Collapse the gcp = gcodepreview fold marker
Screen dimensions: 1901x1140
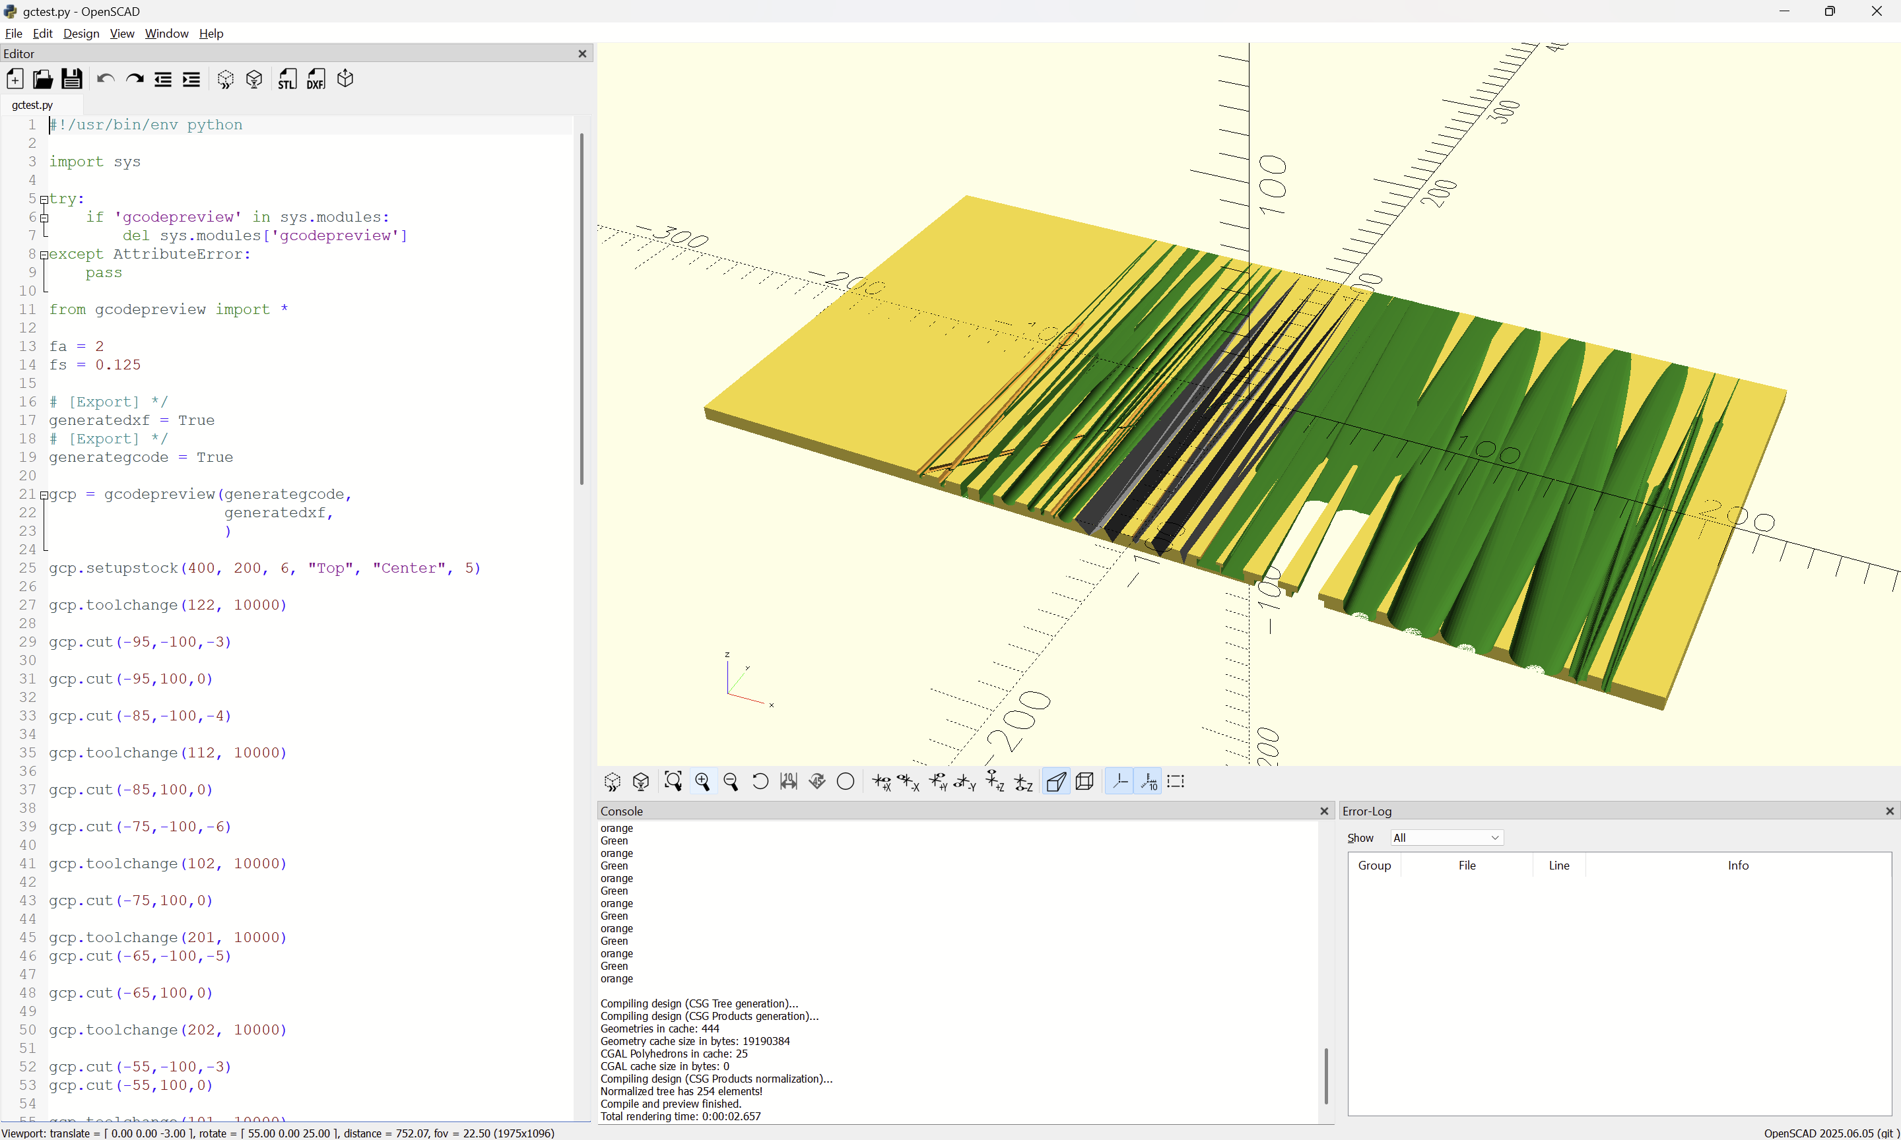point(45,495)
